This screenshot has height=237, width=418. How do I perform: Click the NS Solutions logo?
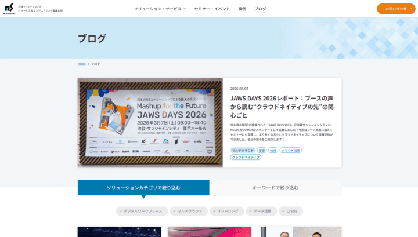(9, 9)
